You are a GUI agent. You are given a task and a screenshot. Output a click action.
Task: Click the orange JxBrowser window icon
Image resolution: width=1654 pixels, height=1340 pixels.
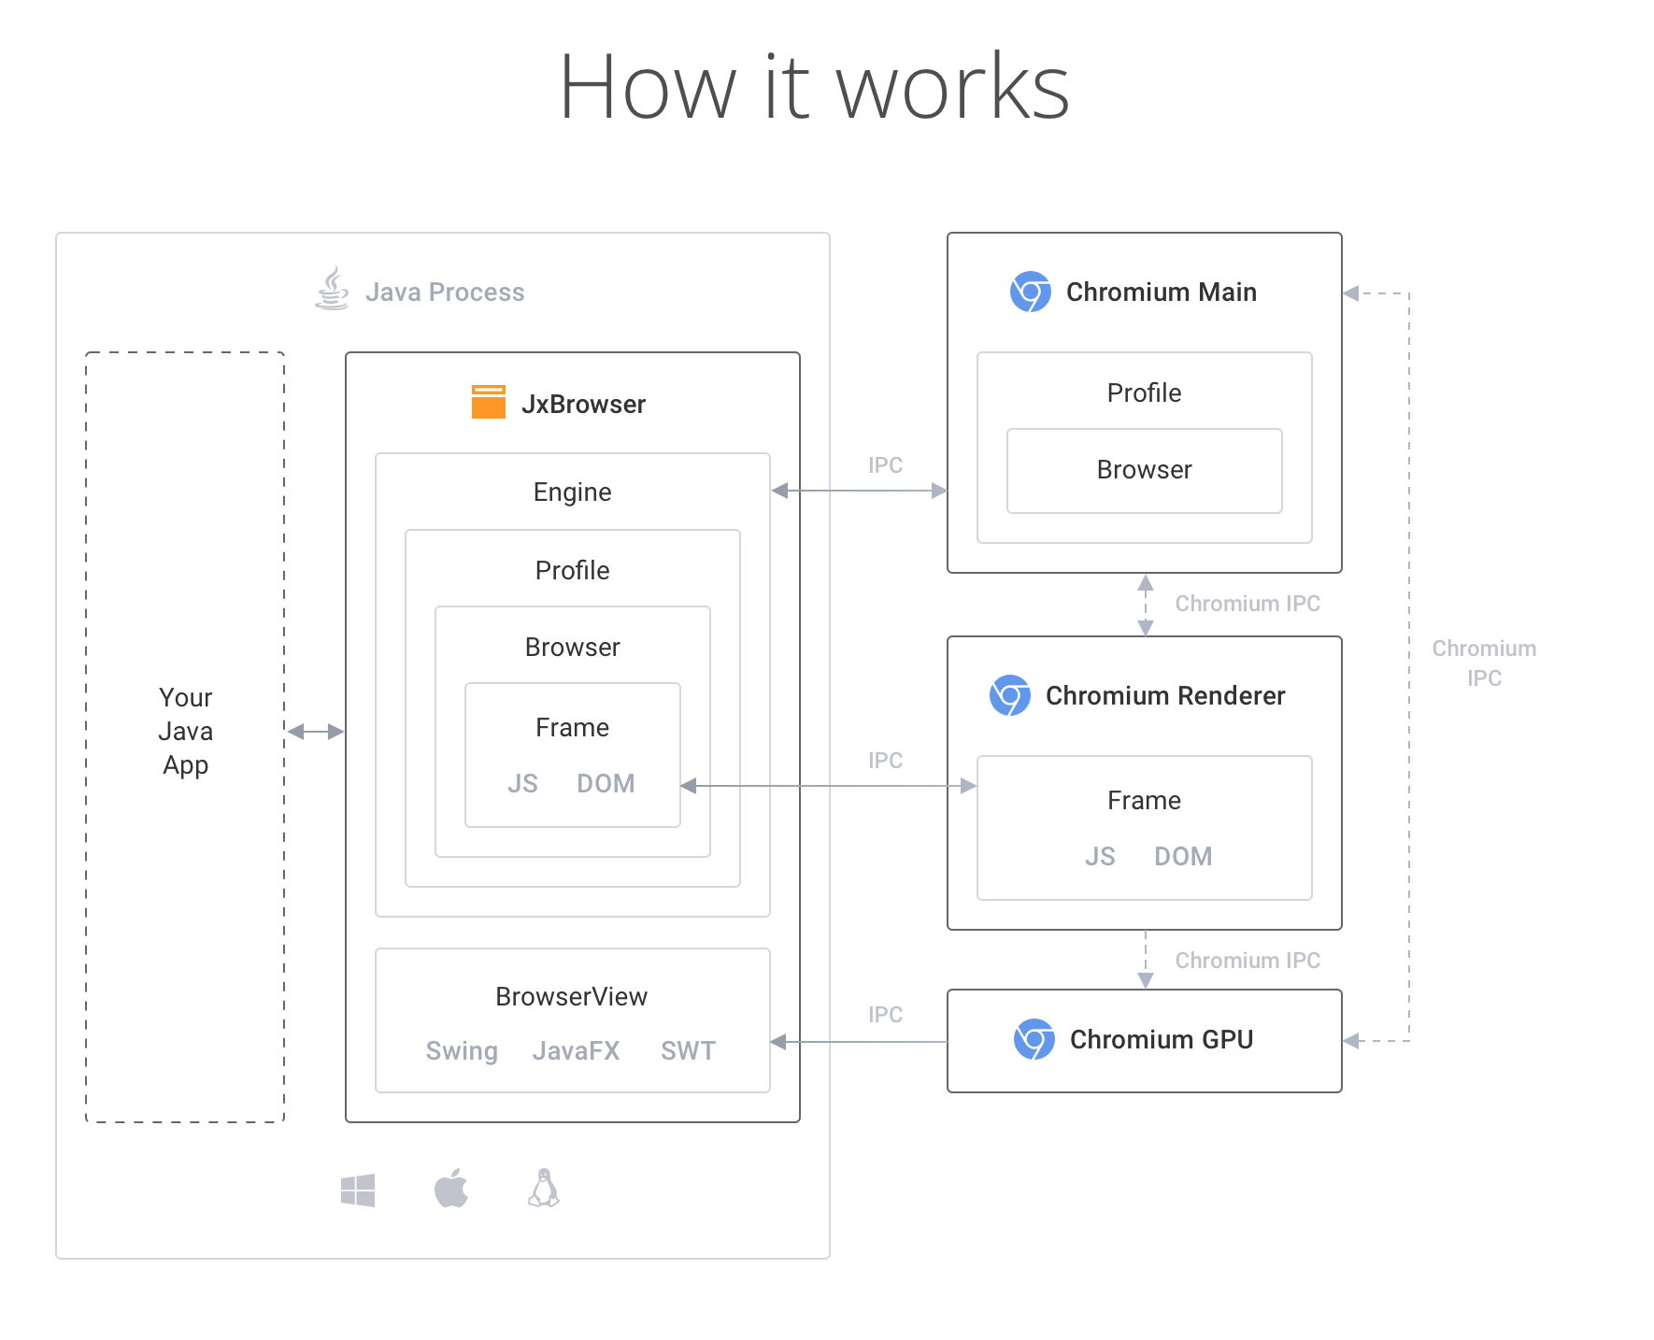(x=489, y=402)
